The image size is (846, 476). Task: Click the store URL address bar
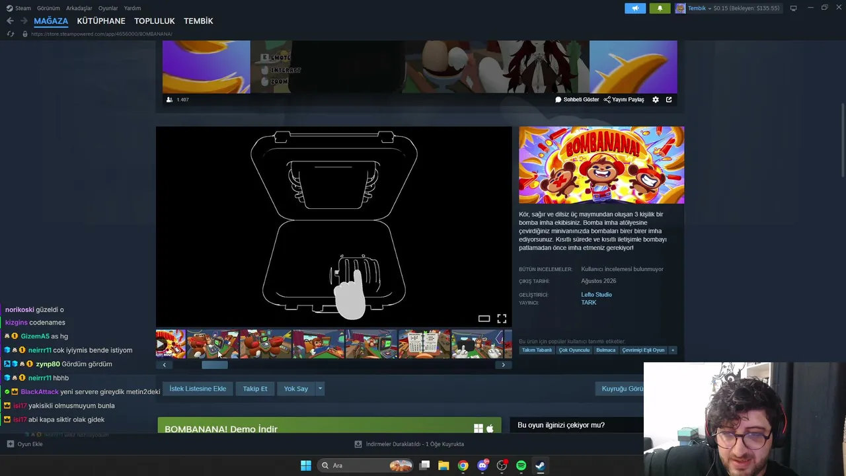(102, 34)
